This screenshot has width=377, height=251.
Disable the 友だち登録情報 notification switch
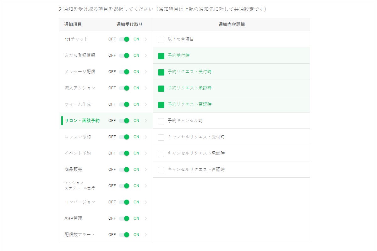point(124,55)
